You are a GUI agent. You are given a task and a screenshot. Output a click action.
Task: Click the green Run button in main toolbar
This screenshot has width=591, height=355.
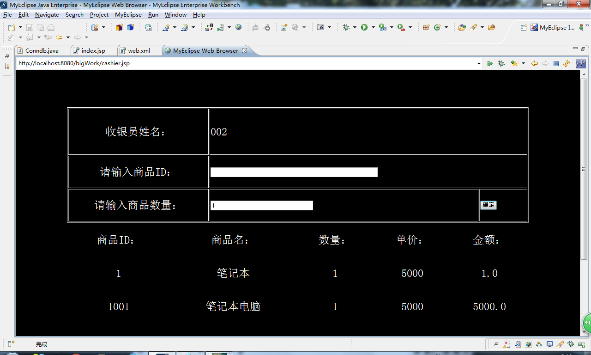[x=364, y=28]
